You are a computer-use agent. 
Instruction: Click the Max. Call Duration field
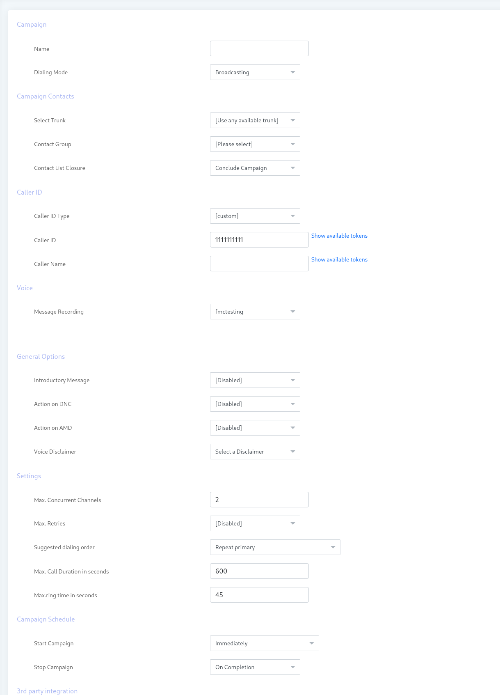(259, 571)
